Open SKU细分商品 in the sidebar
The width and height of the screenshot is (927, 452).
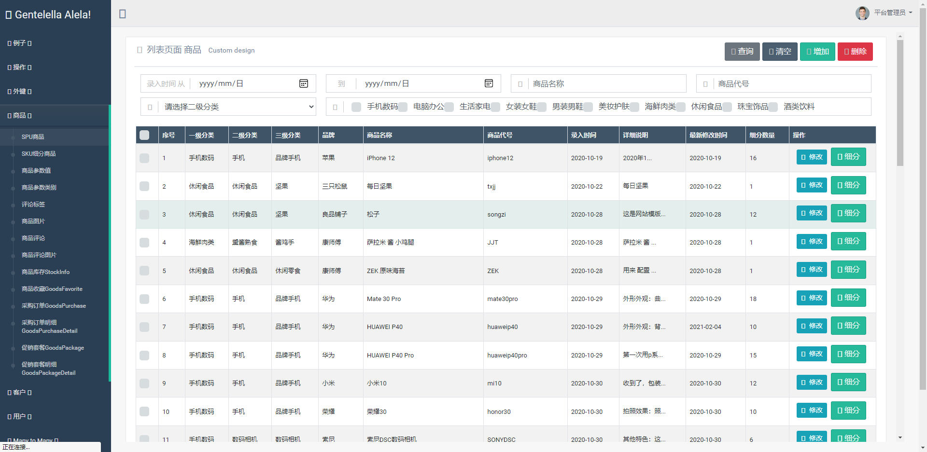tap(39, 154)
